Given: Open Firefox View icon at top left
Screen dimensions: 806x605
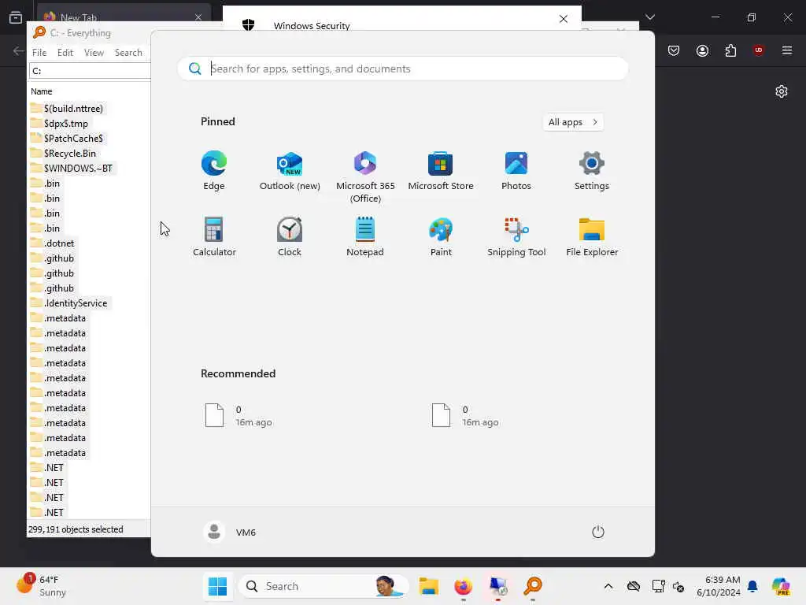Looking at the screenshot, I should click(x=16, y=17).
